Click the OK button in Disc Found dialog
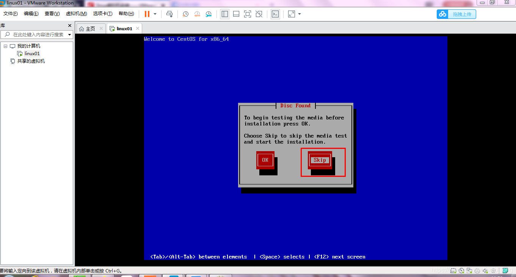This screenshot has height=277, width=516. 265,160
